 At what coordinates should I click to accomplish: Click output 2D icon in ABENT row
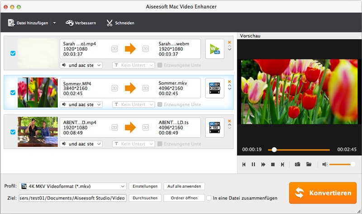click(145, 127)
